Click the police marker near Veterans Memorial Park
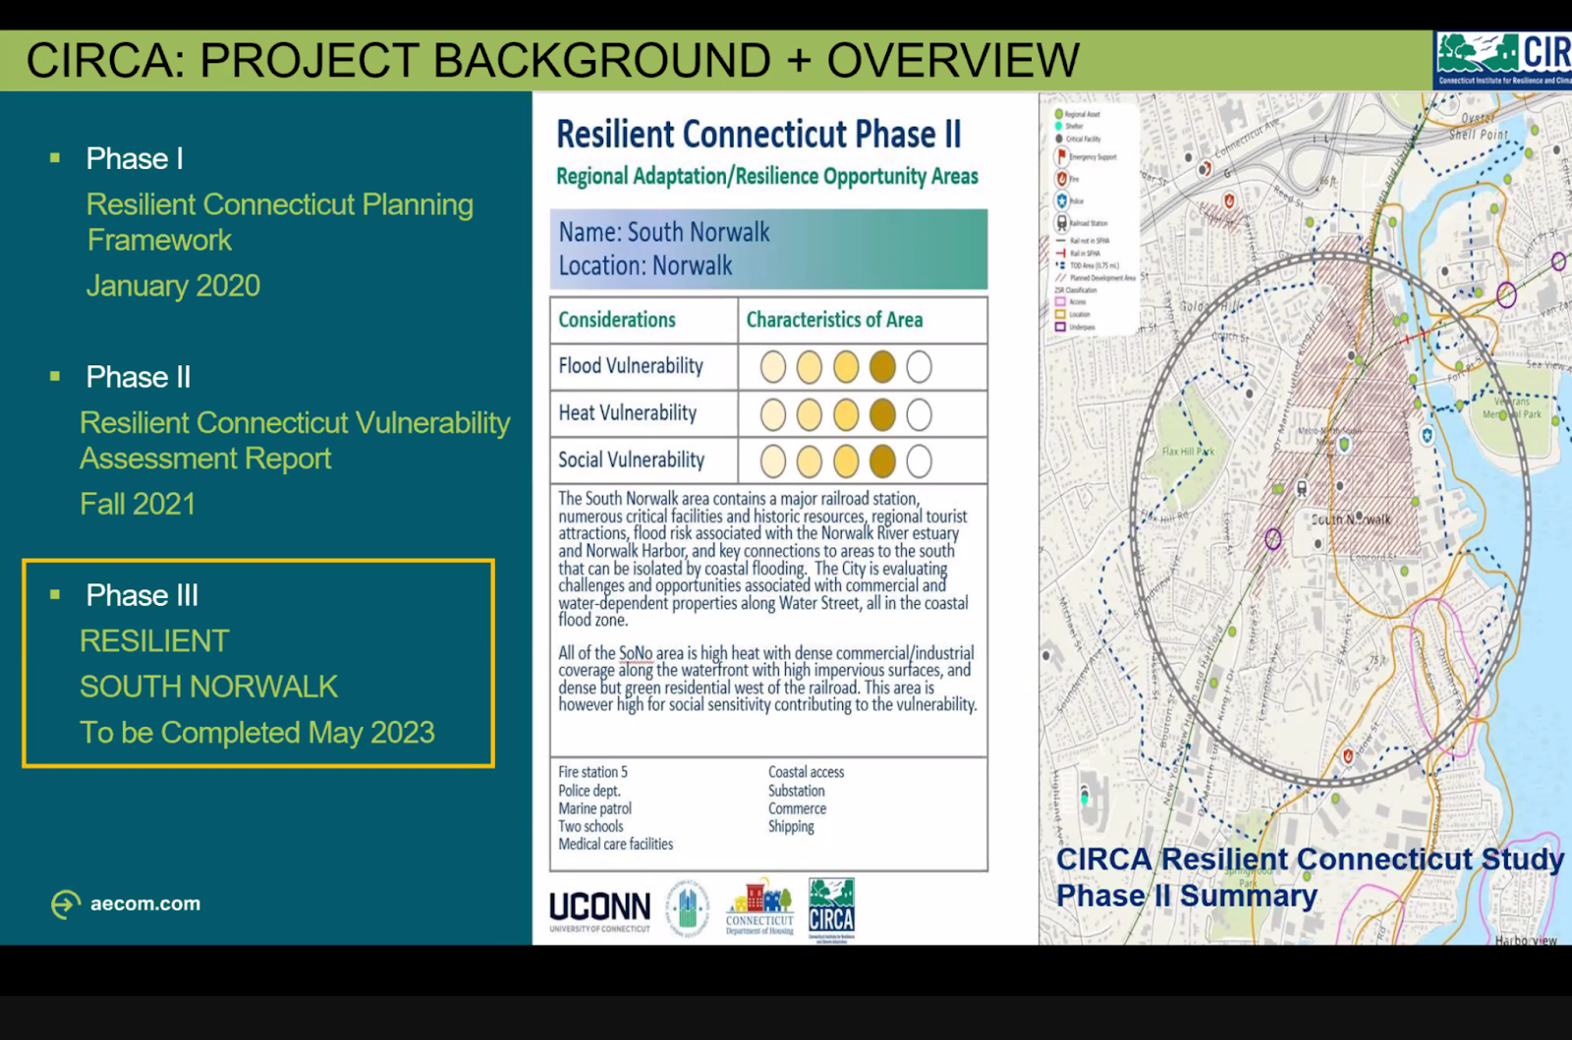1572x1040 pixels. 1427,435
